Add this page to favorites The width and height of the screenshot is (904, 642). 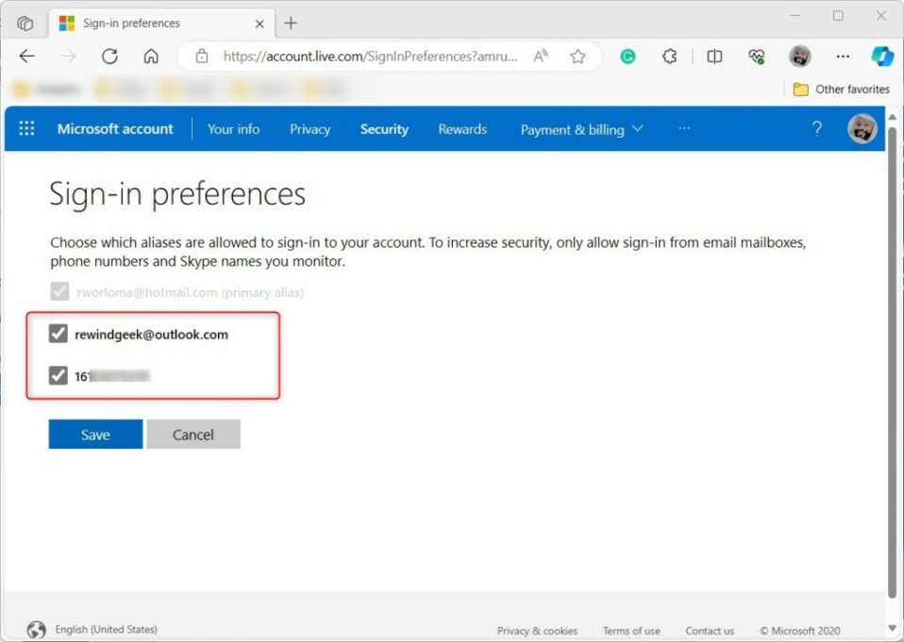[x=578, y=56]
